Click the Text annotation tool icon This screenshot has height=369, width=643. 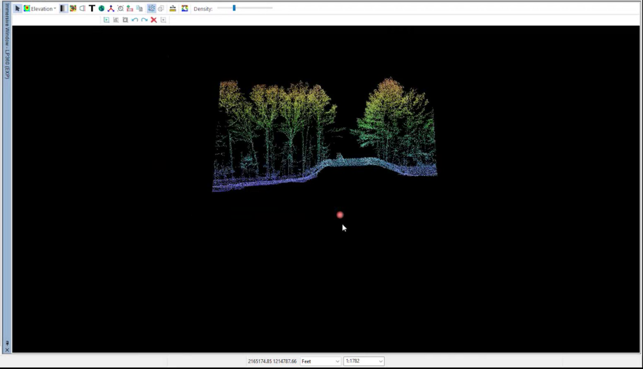[92, 9]
